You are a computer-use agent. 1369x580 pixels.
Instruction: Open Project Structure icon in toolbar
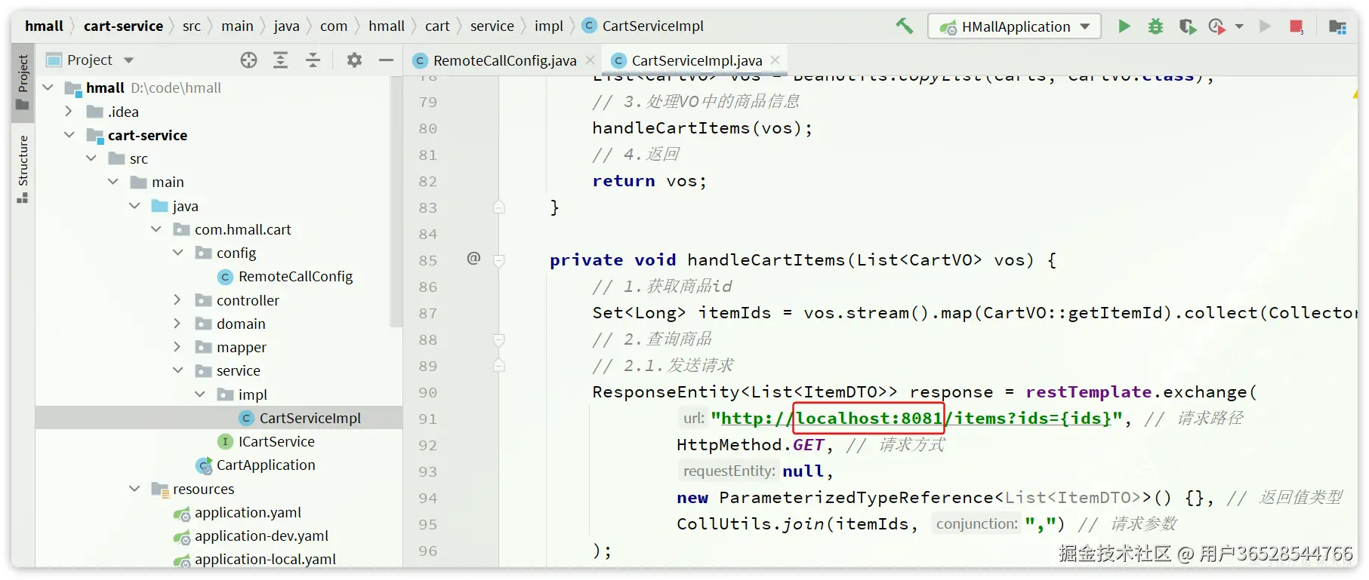(1337, 26)
